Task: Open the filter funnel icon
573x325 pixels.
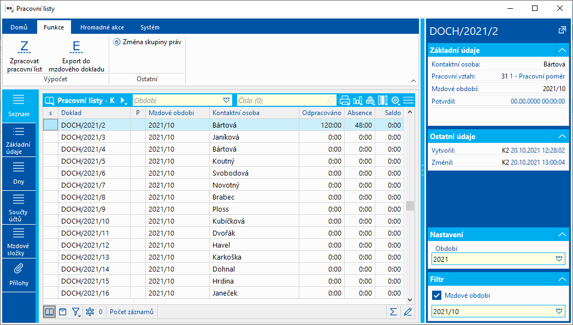Action: click(x=76, y=311)
